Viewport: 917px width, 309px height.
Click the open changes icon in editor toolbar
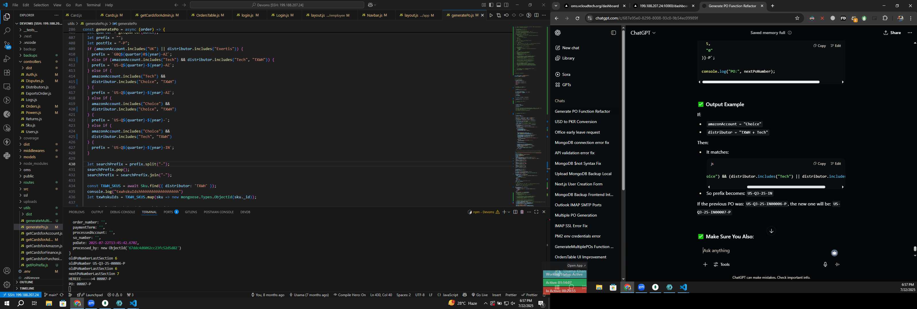click(x=499, y=15)
